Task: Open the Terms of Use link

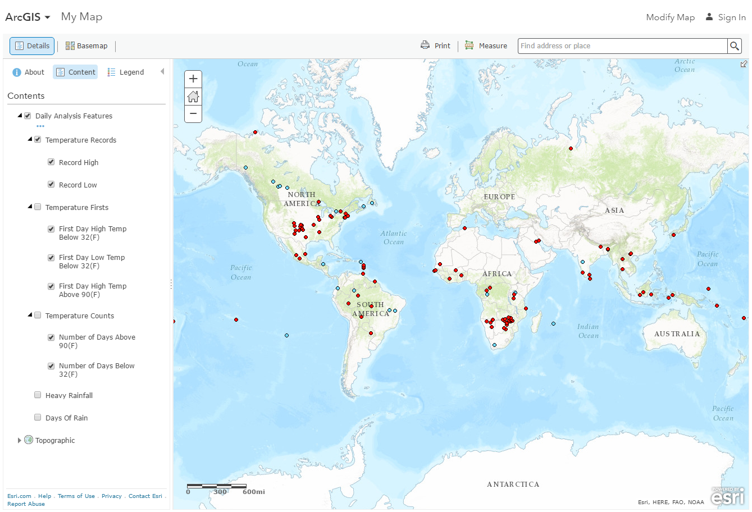Action: pyautogui.click(x=76, y=496)
